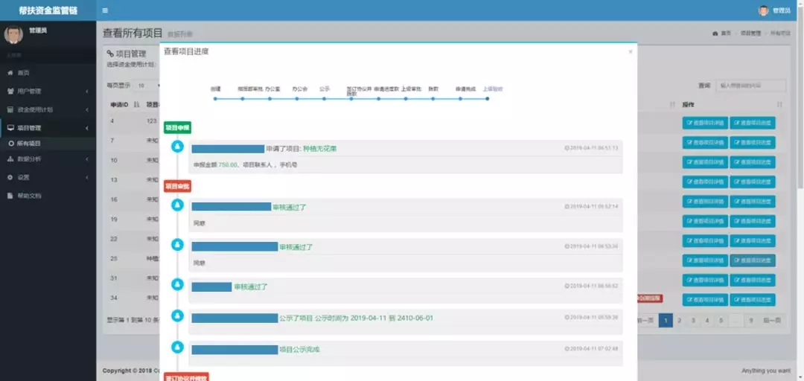Click the 公示 step dot on timeline
The image size is (804, 381).
coord(324,98)
